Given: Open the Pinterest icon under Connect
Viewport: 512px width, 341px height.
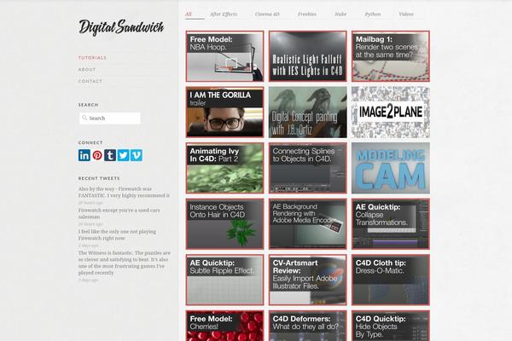Looking at the screenshot, I should (x=97, y=155).
